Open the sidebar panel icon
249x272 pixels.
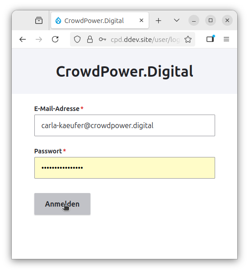pyautogui.click(x=210, y=39)
